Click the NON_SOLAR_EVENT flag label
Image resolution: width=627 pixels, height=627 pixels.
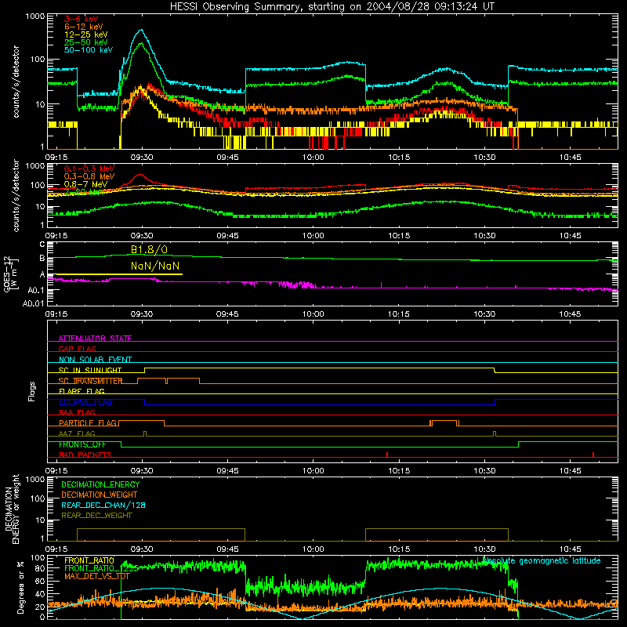click(x=95, y=360)
